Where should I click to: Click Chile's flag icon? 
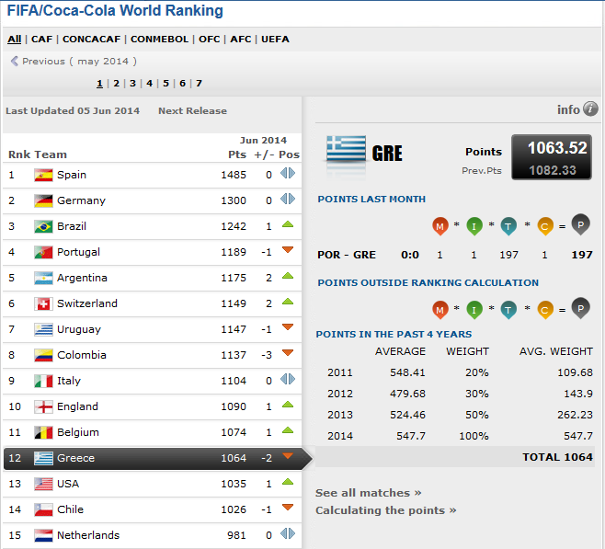(43, 509)
